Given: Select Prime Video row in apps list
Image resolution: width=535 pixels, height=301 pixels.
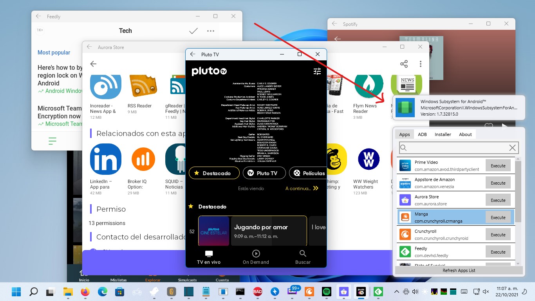Looking at the screenshot, I should coord(455,166).
